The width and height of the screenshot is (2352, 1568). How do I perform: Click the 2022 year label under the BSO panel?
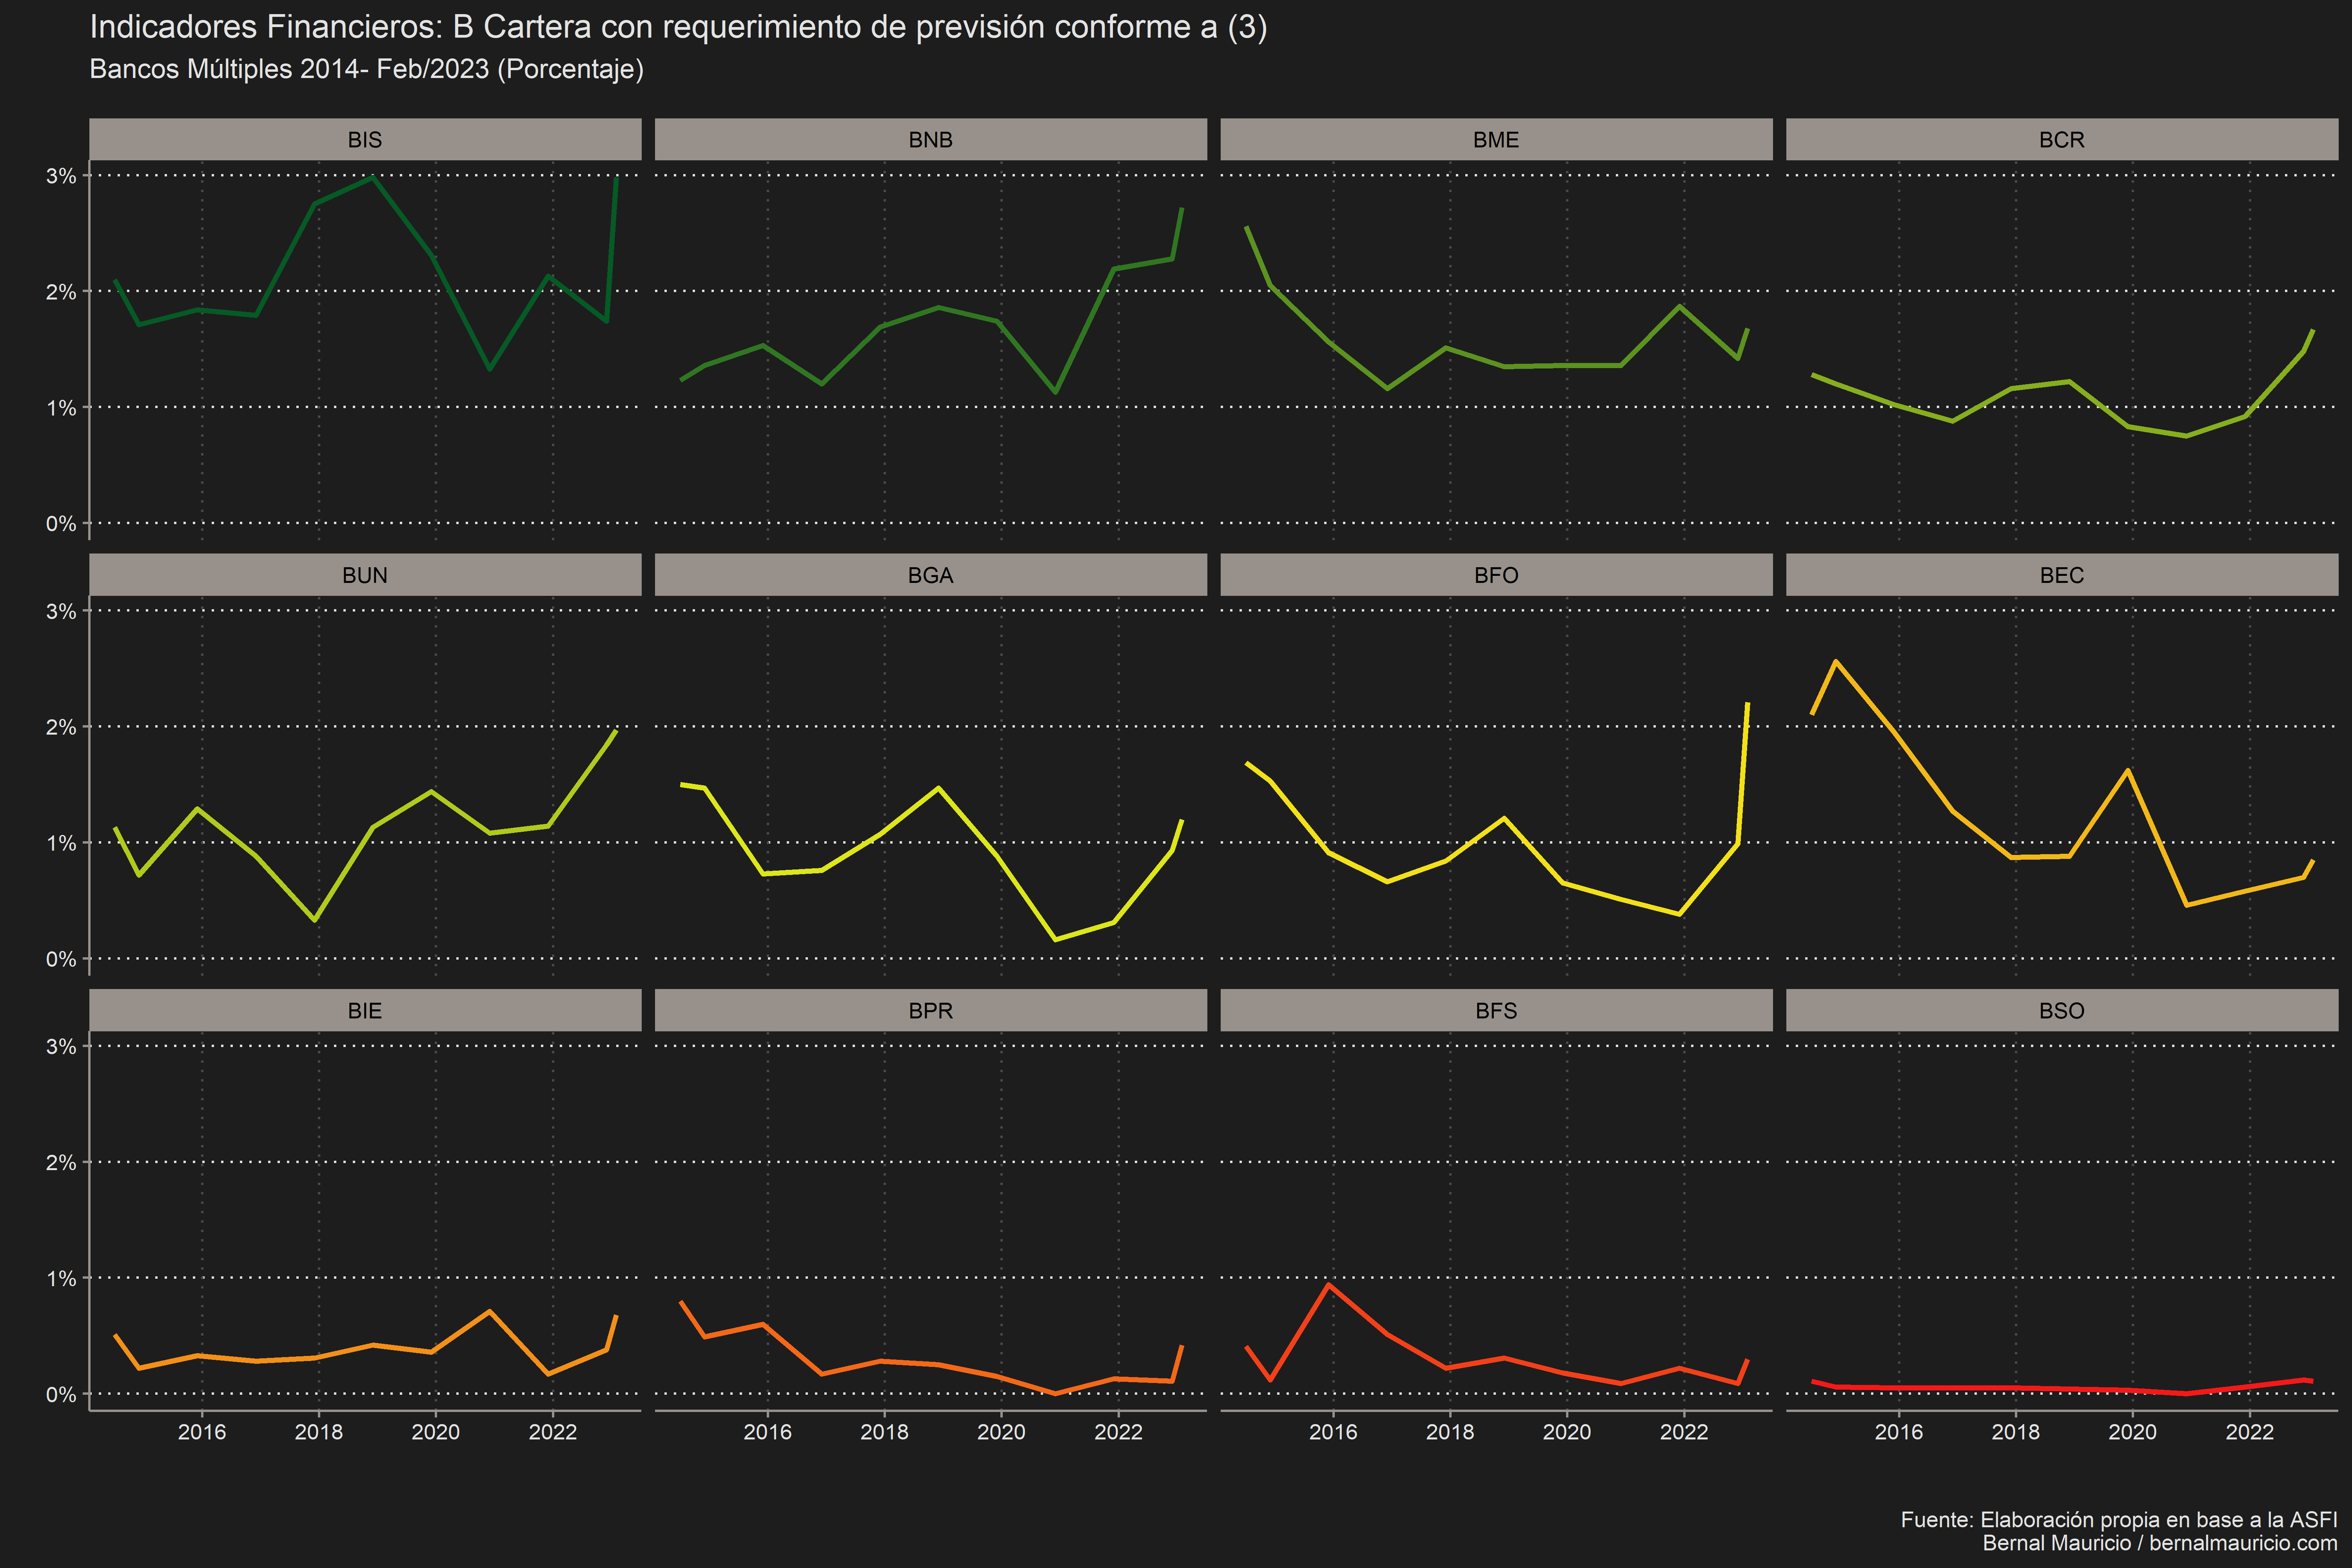(x=2250, y=1432)
